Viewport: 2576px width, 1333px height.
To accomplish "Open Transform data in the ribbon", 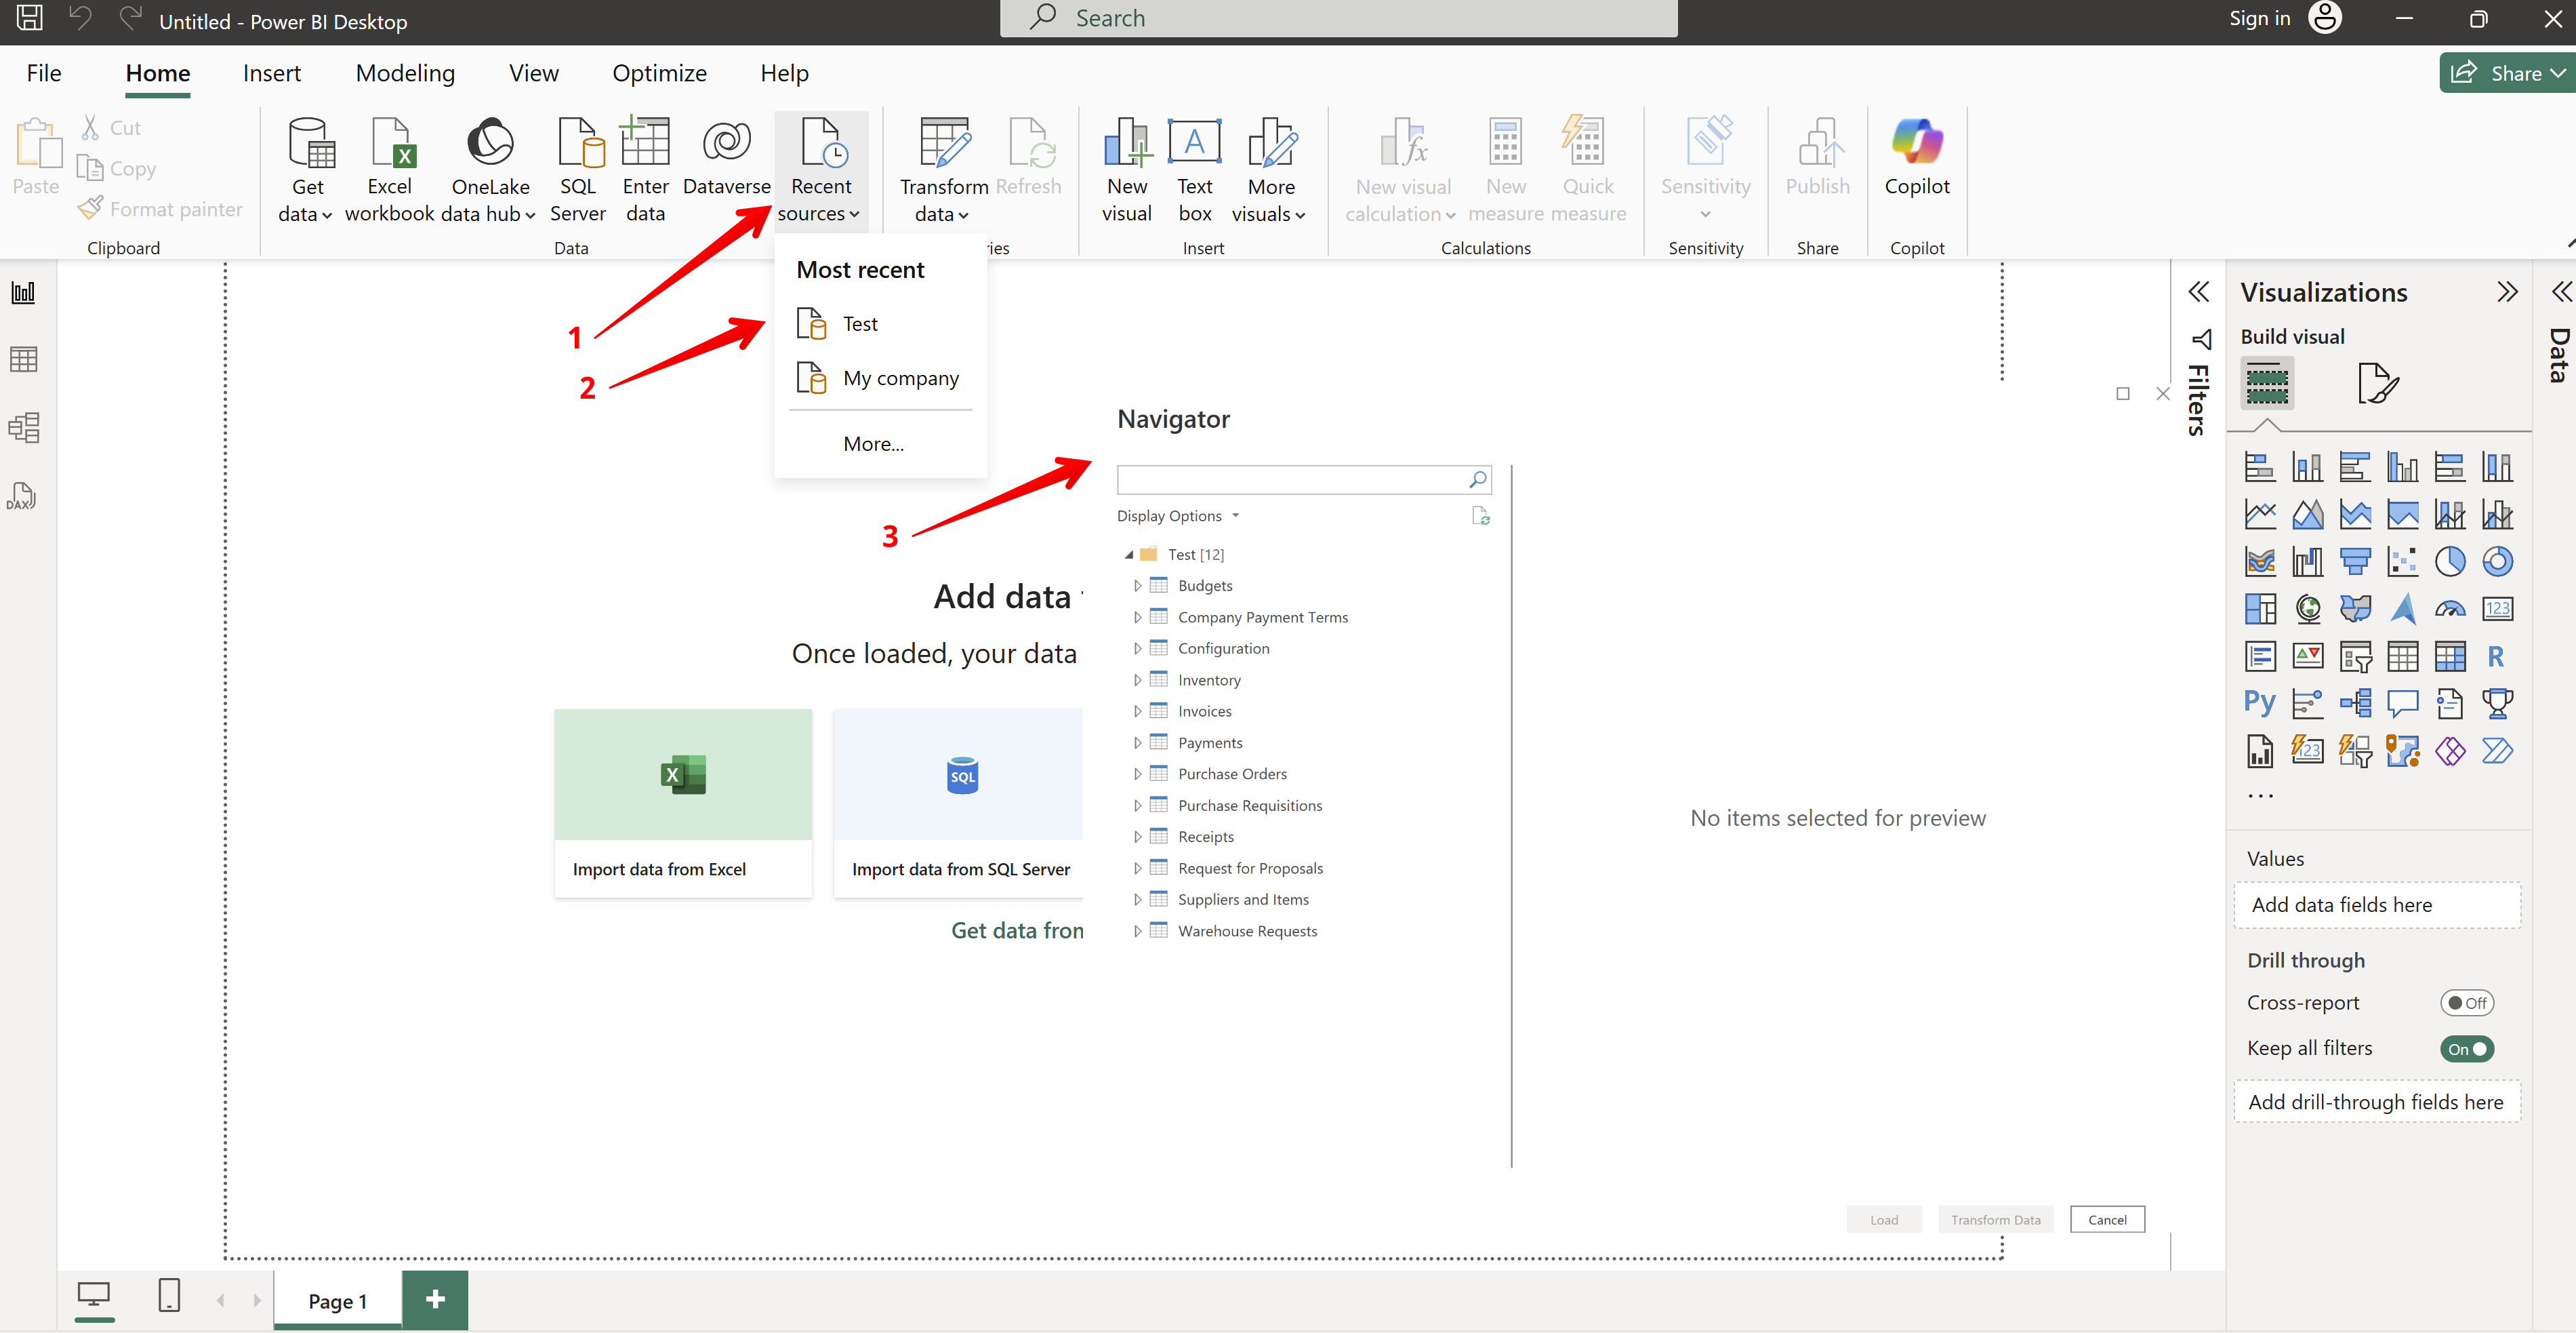I will [x=943, y=170].
